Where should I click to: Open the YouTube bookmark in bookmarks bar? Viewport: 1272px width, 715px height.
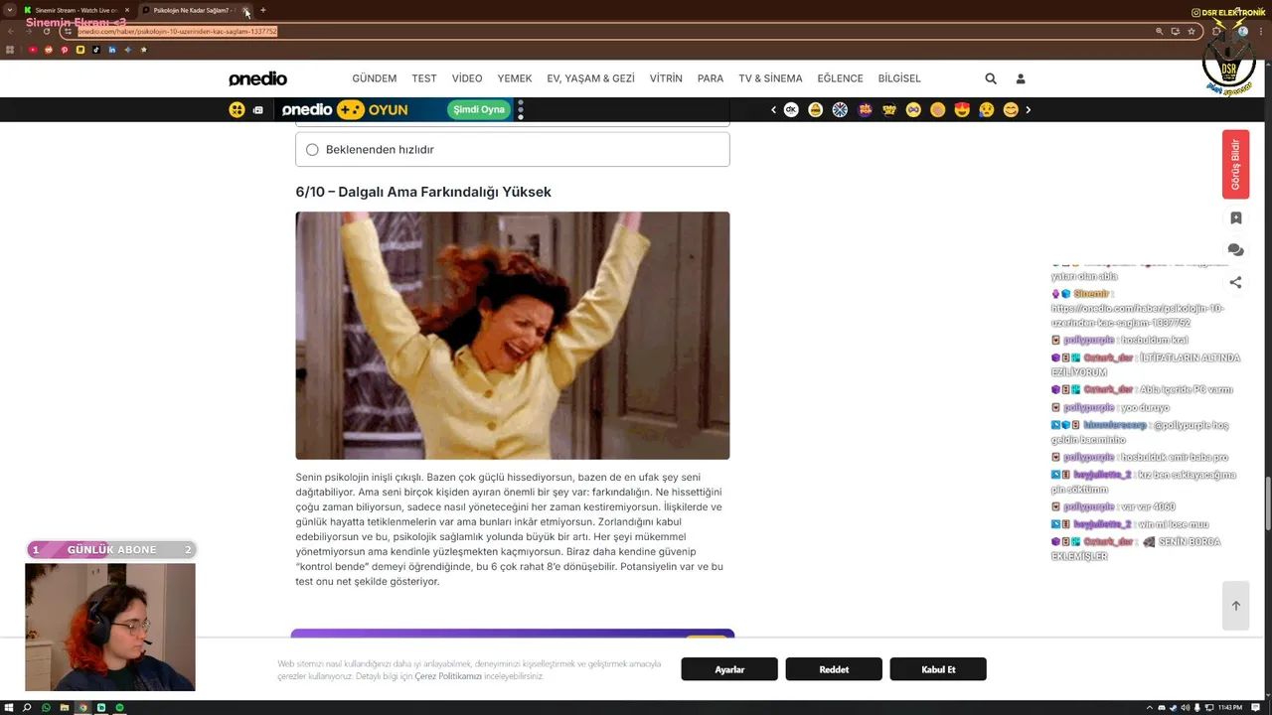point(33,50)
